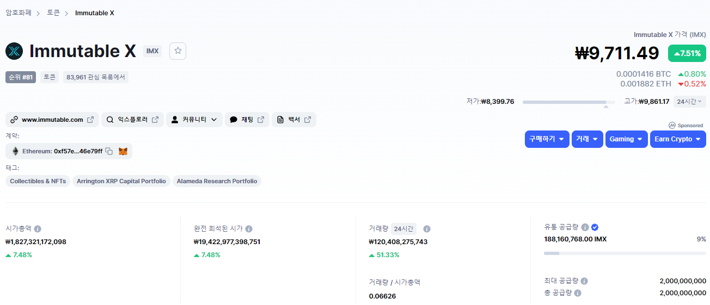Go to 토큰 breadcrumb
Screen dimensions: 710x305
53,13
